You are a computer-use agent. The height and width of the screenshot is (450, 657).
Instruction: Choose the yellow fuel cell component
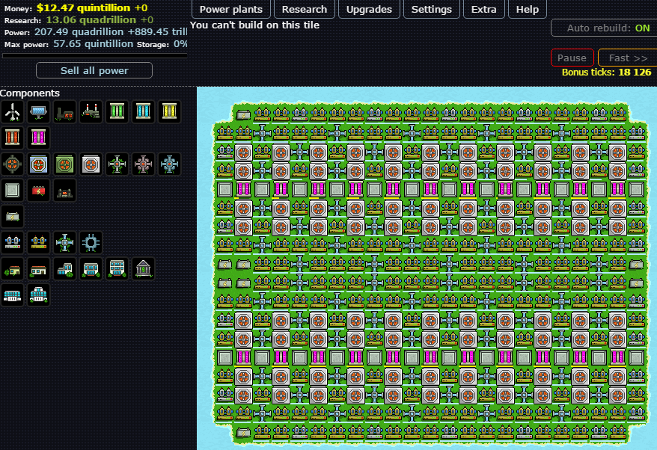point(169,112)
